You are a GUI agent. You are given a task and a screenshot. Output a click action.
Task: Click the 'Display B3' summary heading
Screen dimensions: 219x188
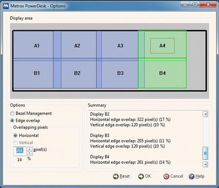click(x=100, y=135)
